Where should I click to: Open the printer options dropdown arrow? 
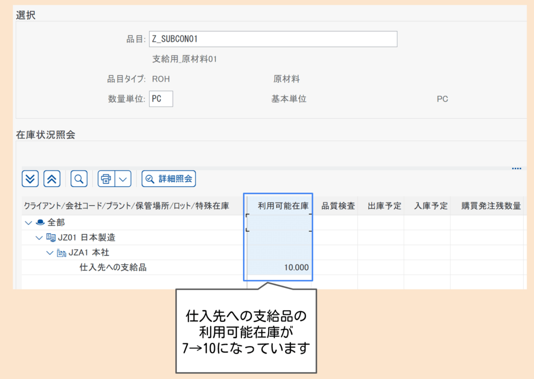coord(122,179)
